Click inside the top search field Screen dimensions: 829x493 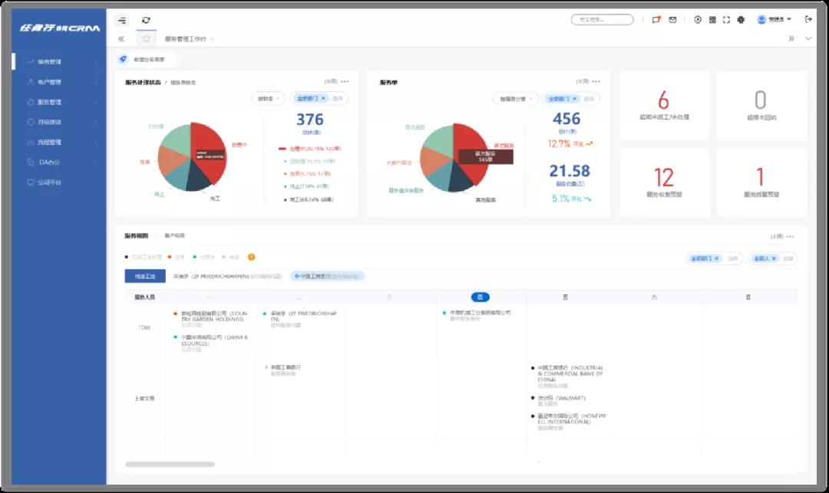coord(603,20)
